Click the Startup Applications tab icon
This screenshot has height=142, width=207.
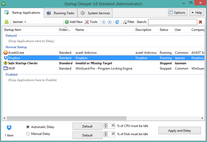pyautogui.click(x=7, y=13)
